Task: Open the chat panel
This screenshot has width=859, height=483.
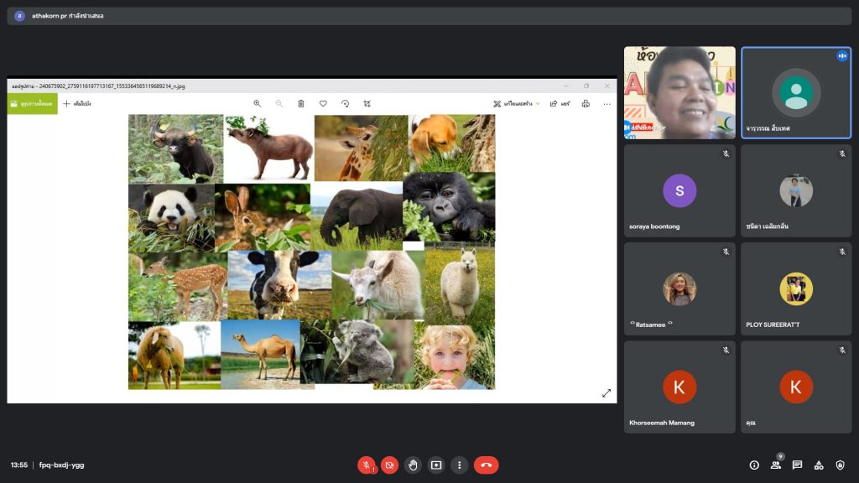Action: pos(797,465)
